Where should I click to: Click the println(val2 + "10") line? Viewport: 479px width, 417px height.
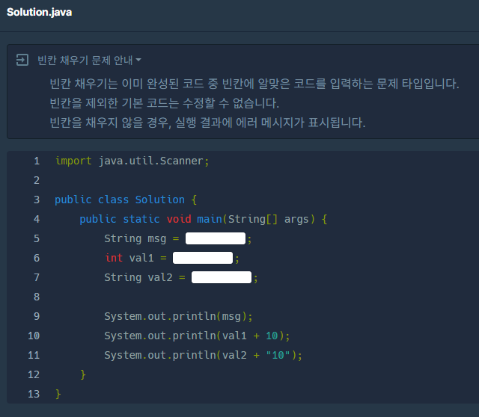(x=203, y=355)
